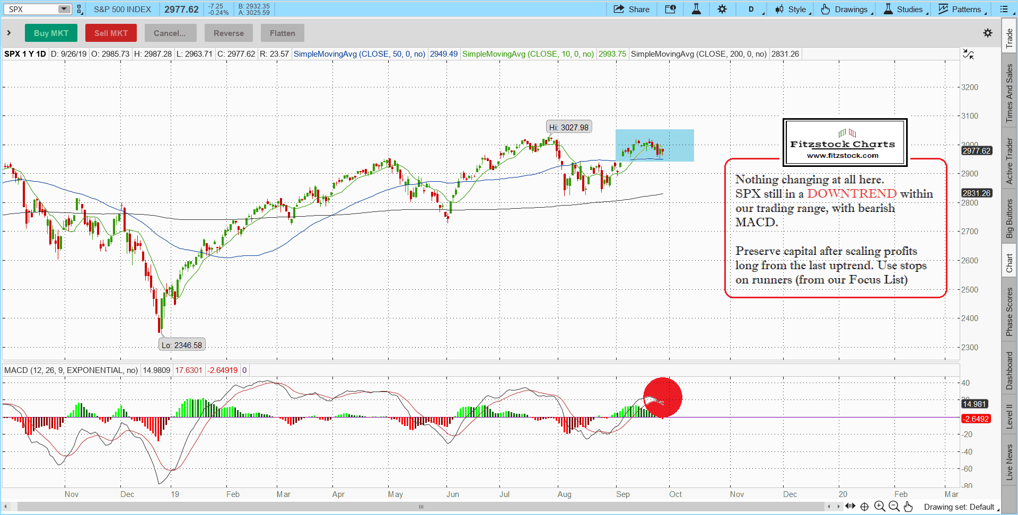Open the Times And Sales tab
The width and height of the screenshot is (1018, 515).
coord(1010,93)
